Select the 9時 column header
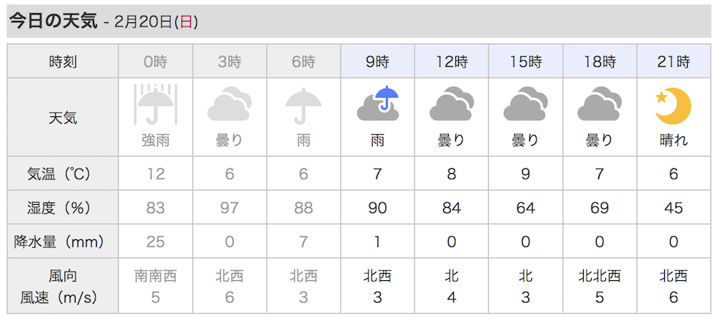The width and height of the screenshot is (718, 319). click(378, 61)
